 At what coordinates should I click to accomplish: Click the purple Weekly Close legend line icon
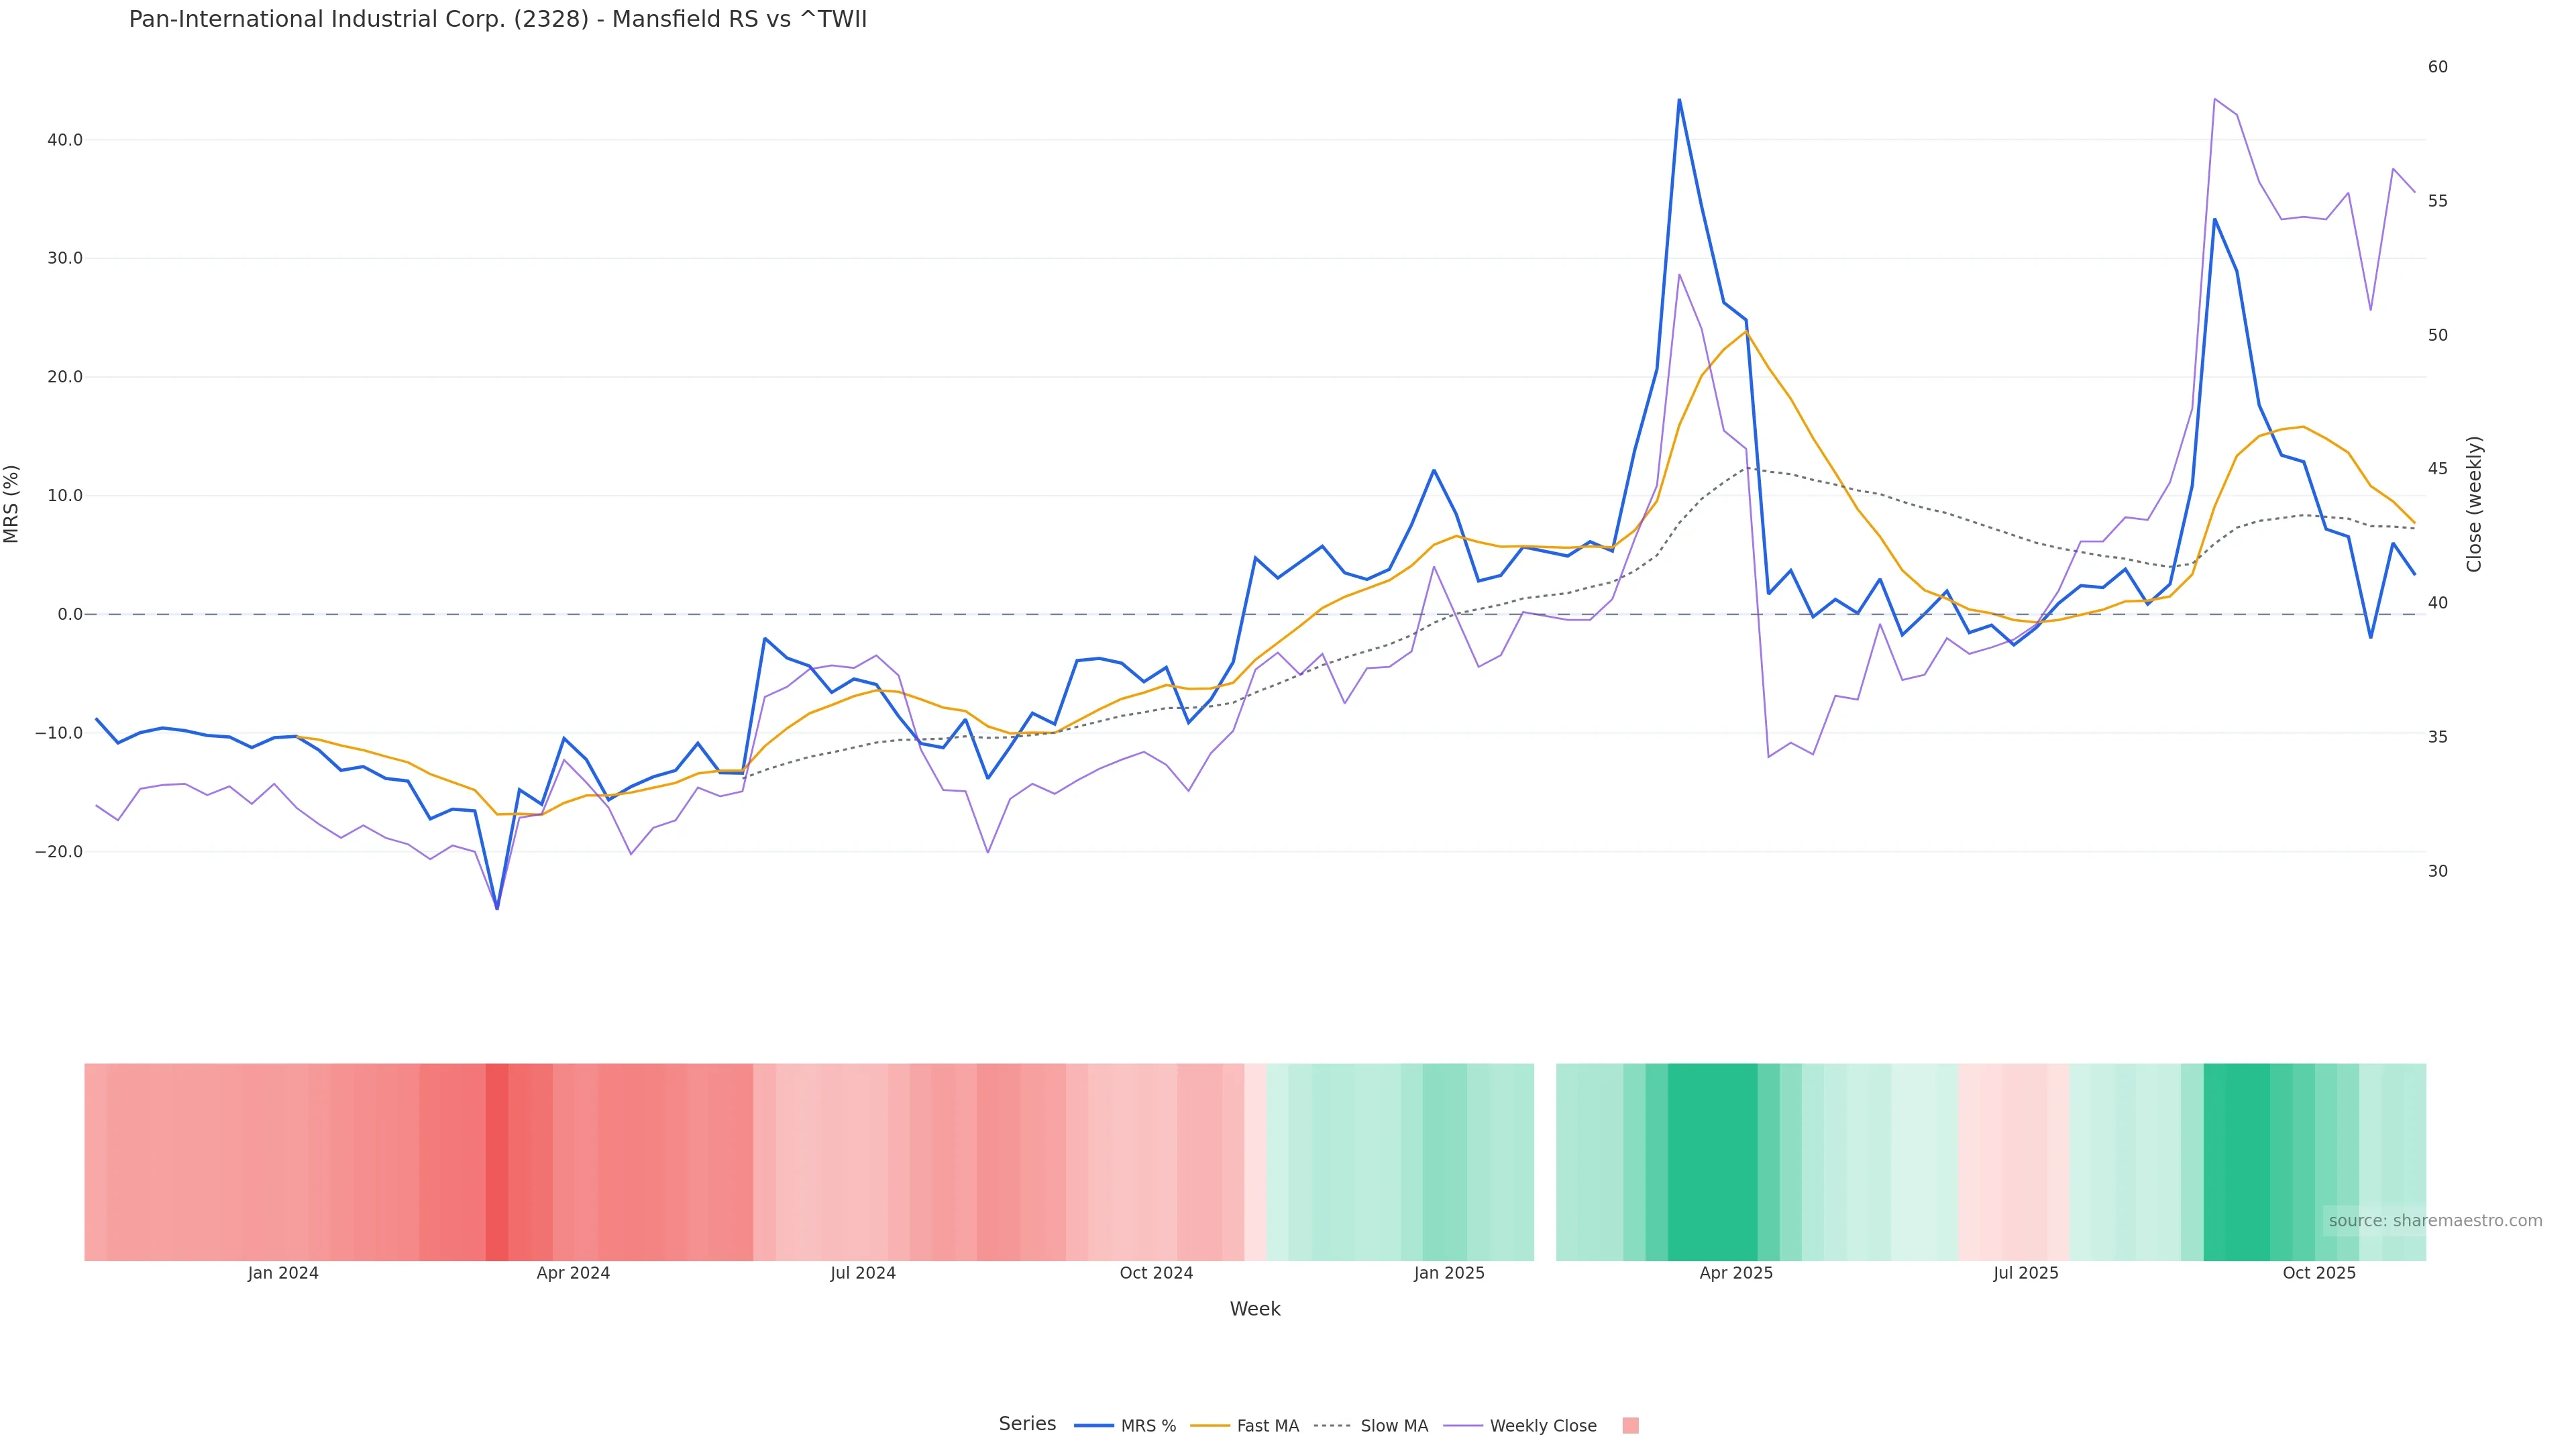1463,1426
